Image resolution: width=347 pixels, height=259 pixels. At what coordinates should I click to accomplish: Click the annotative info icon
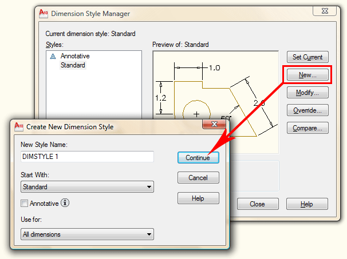[x=65, y=203]
